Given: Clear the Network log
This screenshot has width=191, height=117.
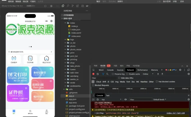Looking at the screenshot, I should (98, 74).
